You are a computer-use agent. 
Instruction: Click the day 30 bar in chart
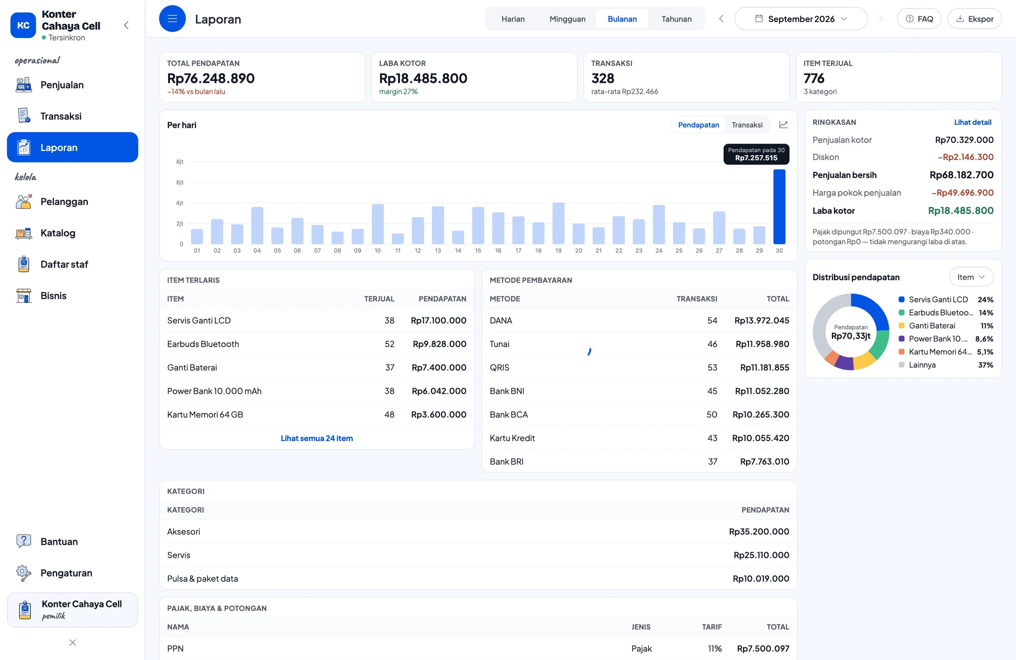point(779,207)
